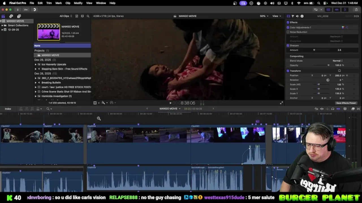Select the MANGO MOVIE project thumbnail
This screenshot has height=203, width=362.
[x=49, y=32]
